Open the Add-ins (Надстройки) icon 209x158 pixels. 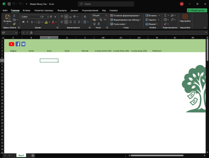[185, 18]
